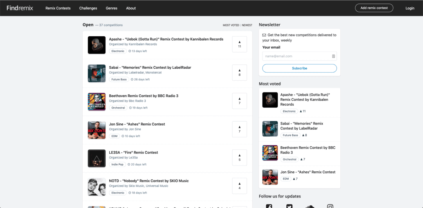The image size is (423, 208).
Task: Open the Instagram follow icon
Action: click(330, 206)
